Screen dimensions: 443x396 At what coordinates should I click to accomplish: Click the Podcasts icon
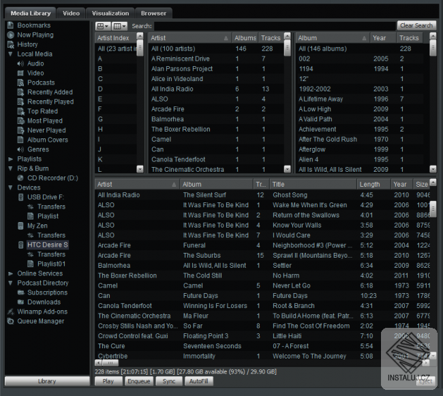(20, 82)
